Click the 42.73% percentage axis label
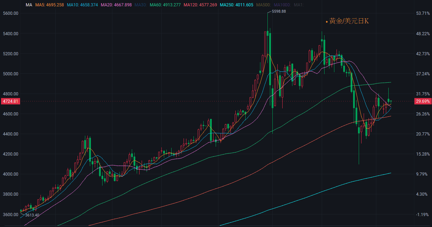Image resolution: width=432 pixels, height=227 pixels. tap(423, 54)
